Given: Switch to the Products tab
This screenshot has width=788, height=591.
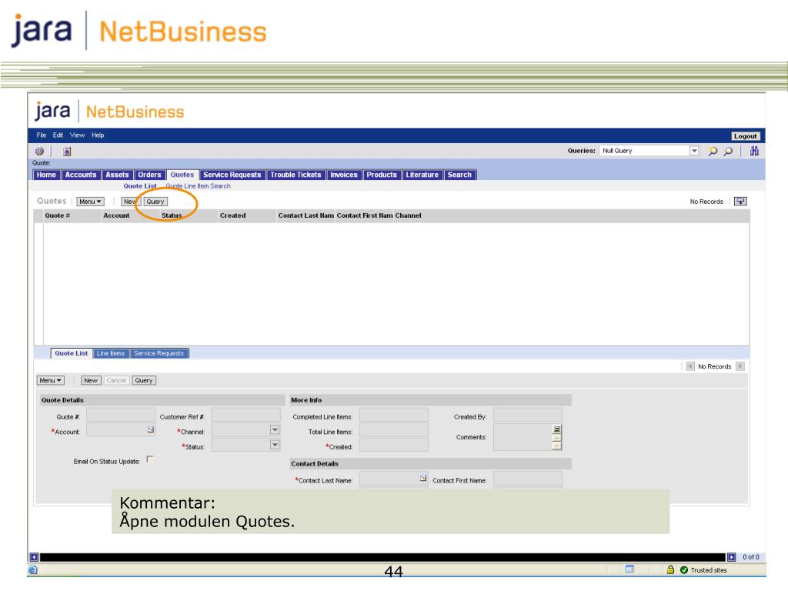Looking at the screenshot, I should (x=382, y=175).
